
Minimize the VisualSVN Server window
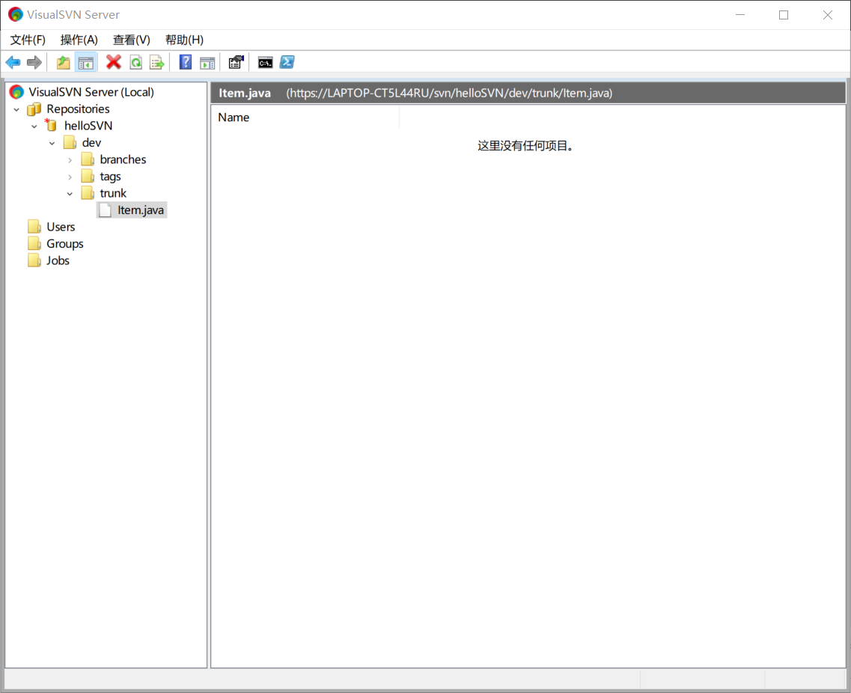[x=740, y=15]
